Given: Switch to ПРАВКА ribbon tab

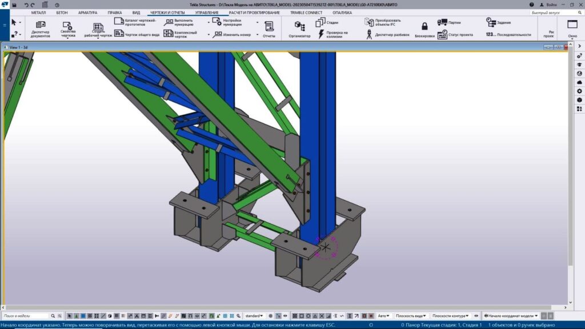Looking at the screenshot, I should tap(114, 13).
